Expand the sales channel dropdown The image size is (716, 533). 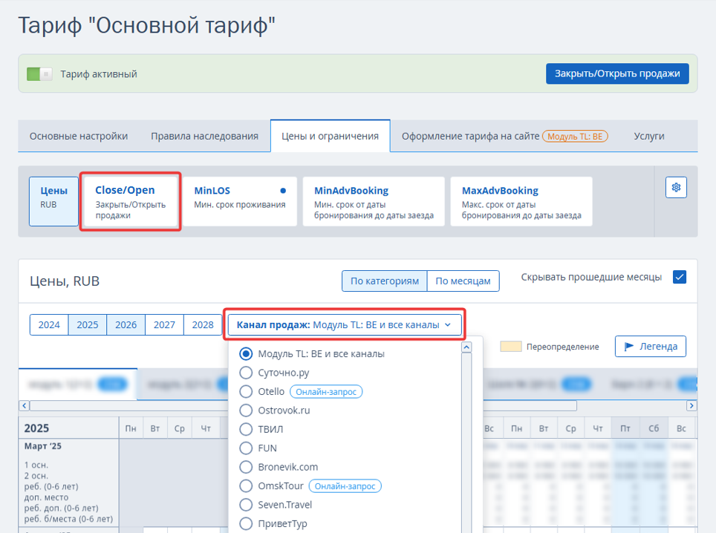(345, 325)
